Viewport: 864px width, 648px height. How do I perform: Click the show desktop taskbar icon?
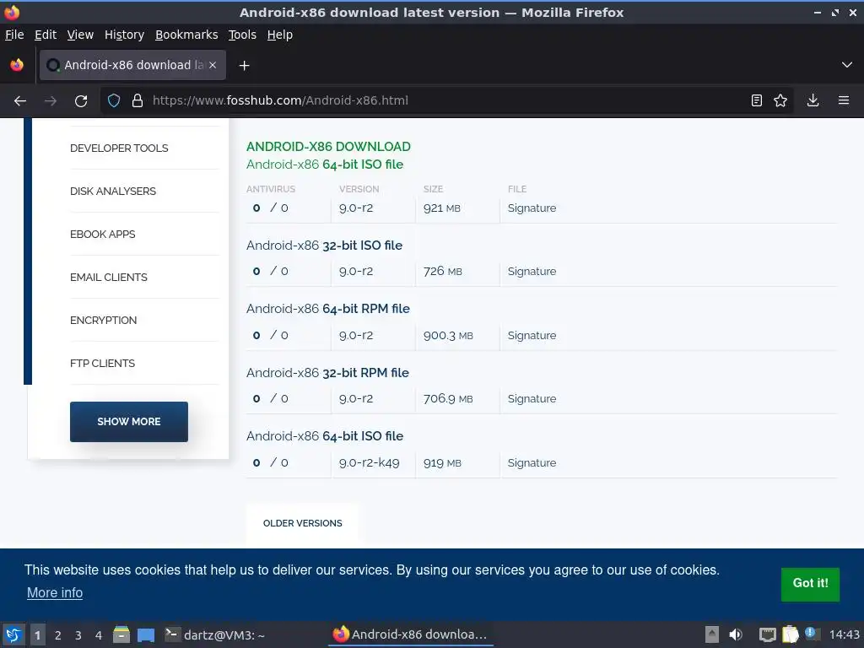(145, 634)
